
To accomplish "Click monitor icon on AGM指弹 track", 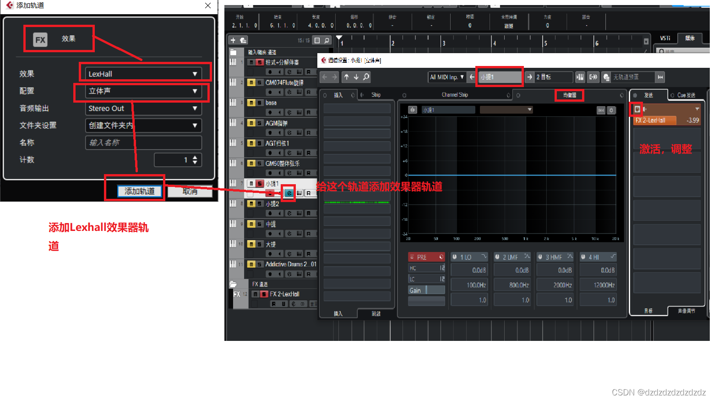I will 280,132.
